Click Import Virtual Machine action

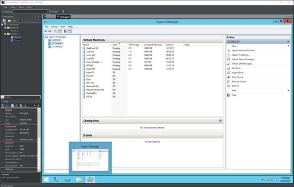click(x=243, y=50)
